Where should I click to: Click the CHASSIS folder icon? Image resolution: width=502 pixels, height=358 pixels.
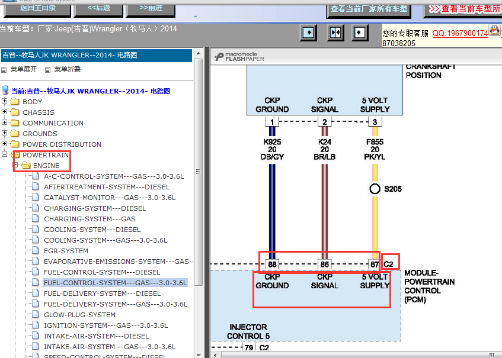(15, 112)
